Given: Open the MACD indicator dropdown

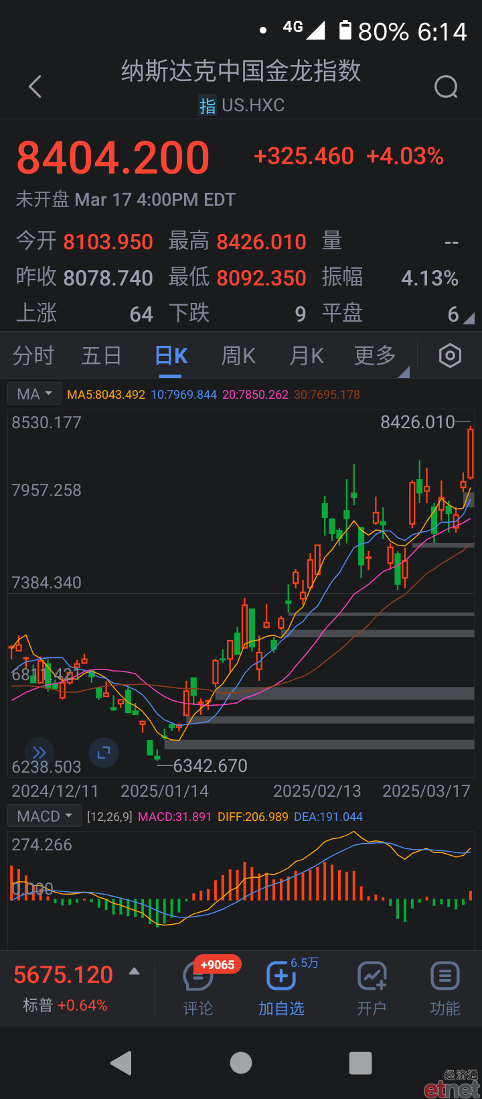Looking at the screenshot, I should coord(44,816).
